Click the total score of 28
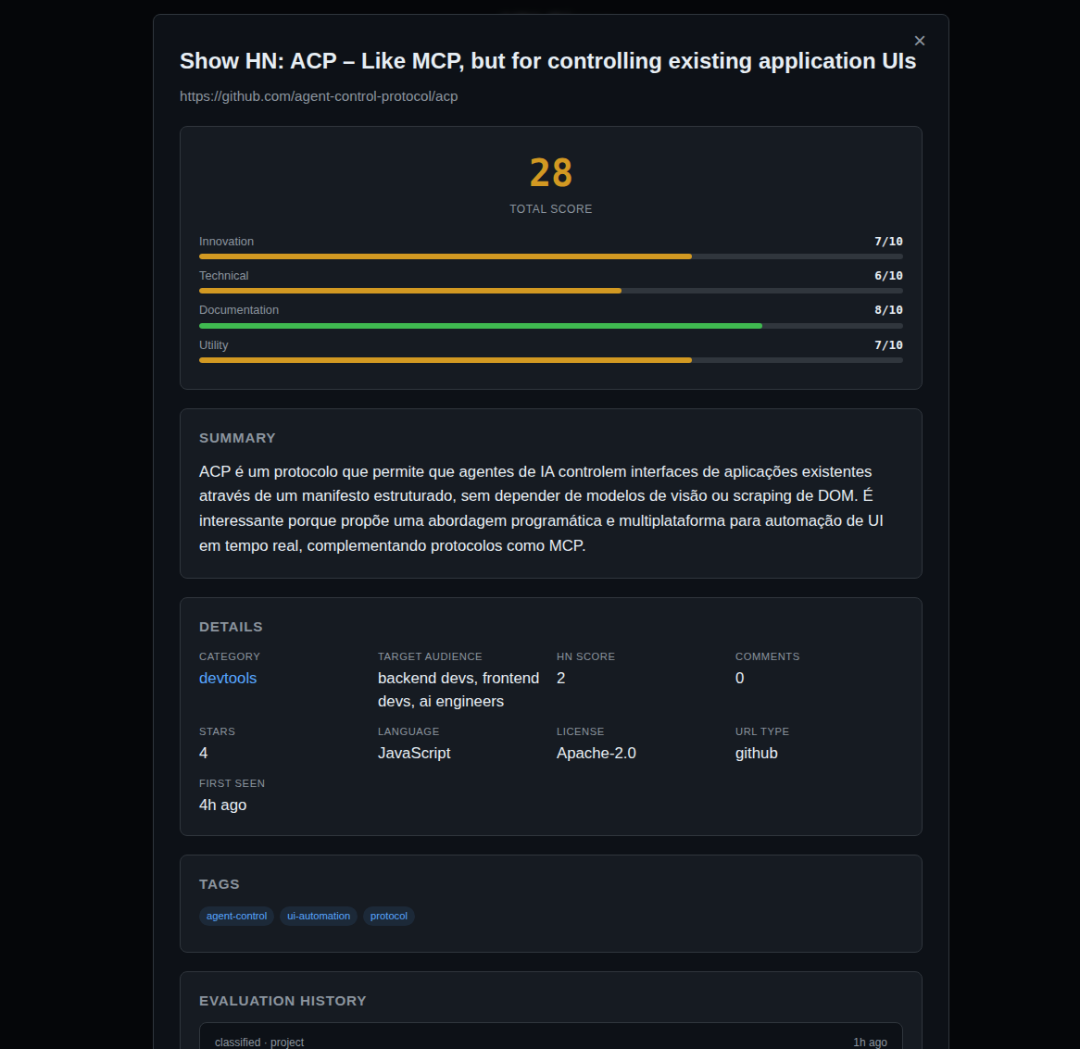The width and height of the screenshot is (1080, 1049). 550,172
